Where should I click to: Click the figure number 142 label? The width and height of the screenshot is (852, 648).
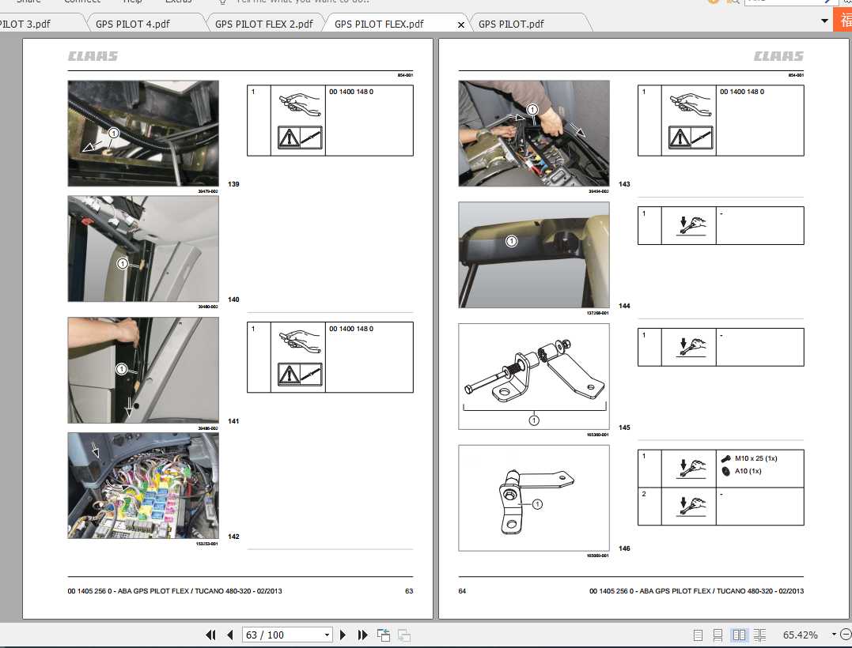[233, 537]
